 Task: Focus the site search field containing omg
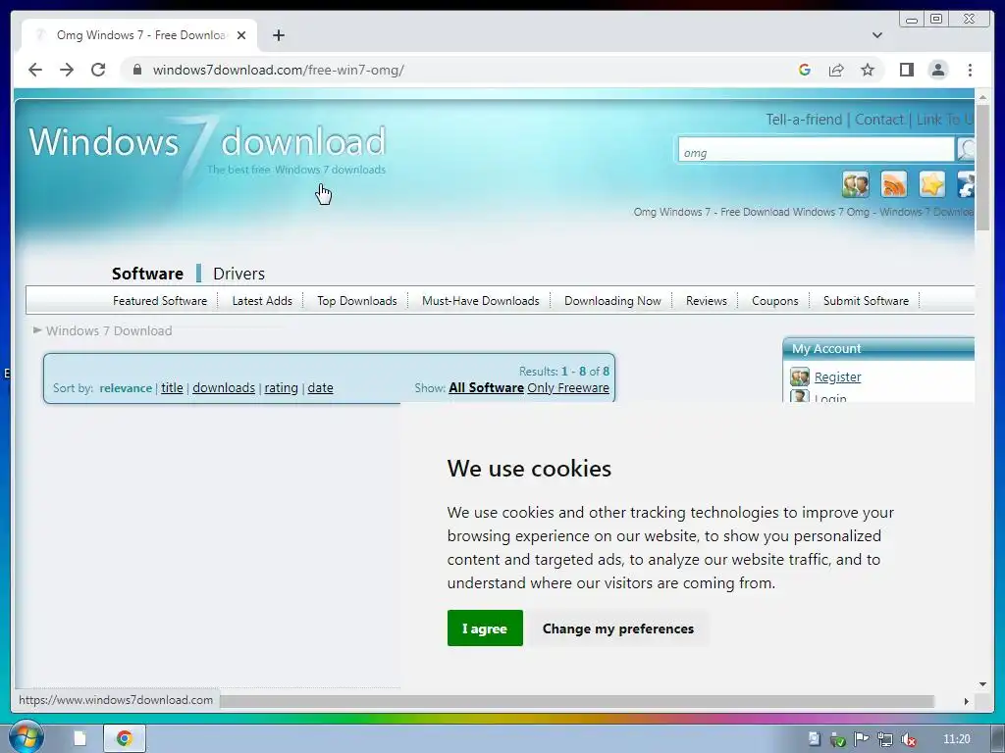tap(816, 150)
